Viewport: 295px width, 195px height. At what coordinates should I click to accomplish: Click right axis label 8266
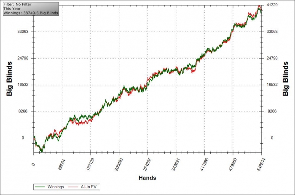[272, 111]
